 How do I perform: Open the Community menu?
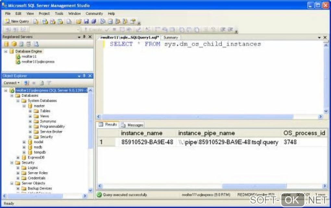94,14
